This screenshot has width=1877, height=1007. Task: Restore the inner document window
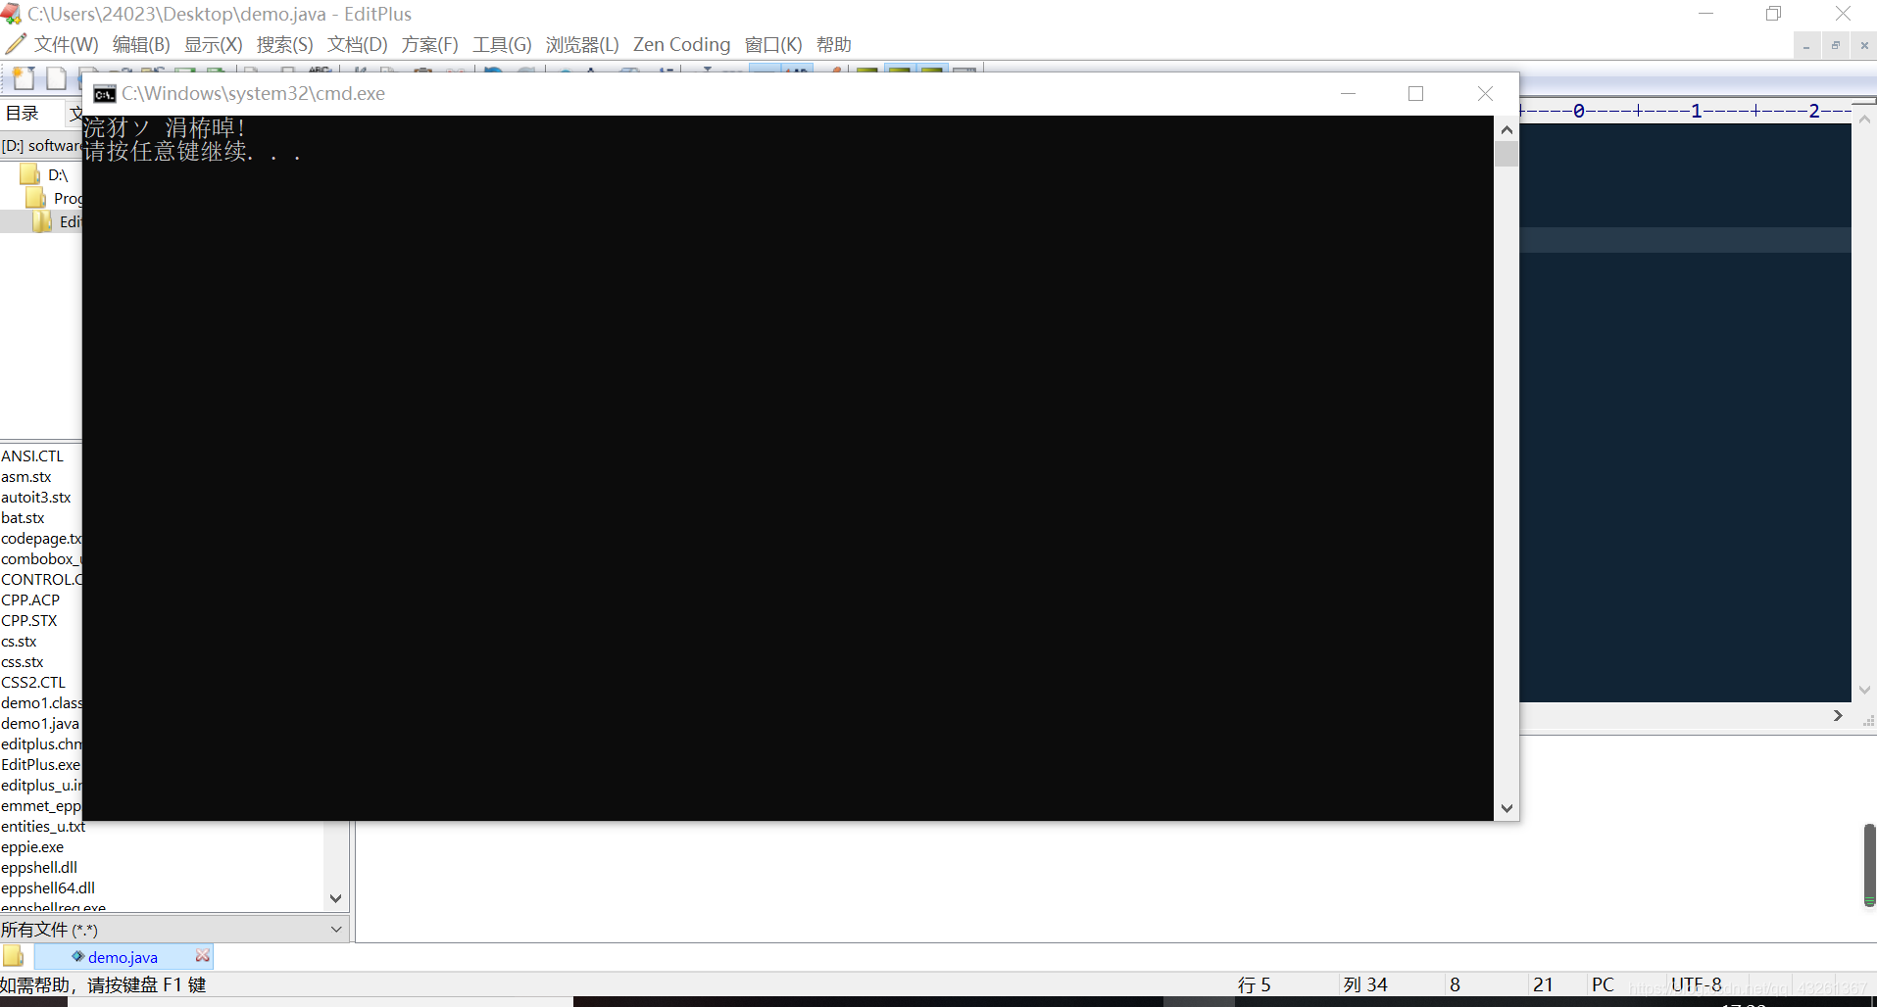tap(1836, 45)
